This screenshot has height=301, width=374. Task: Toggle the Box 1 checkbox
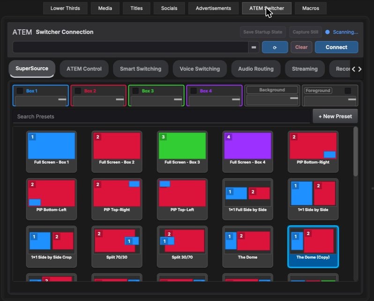(x=20, y=91)
